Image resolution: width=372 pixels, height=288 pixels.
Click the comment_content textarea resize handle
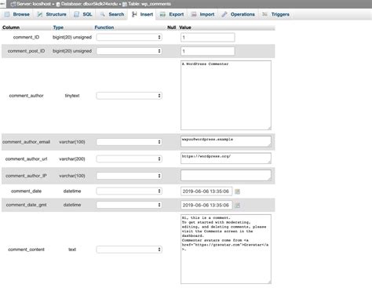tap(269, 282)
